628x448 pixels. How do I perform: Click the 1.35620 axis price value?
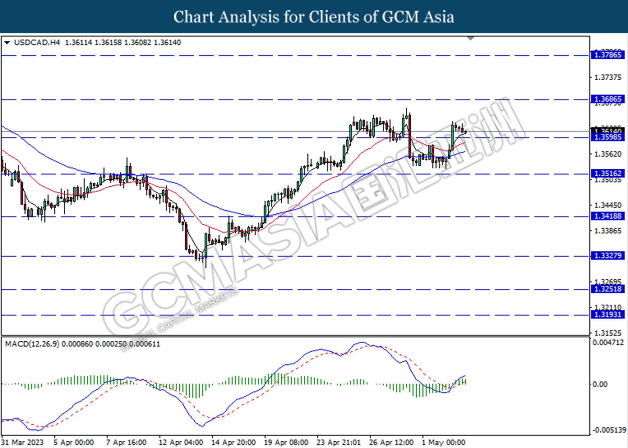pyautogui.click(x=608, y=154)
